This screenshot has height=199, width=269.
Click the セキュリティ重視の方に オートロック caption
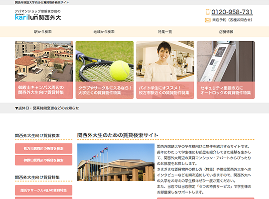pyautogui.click(x=226, y=90)
